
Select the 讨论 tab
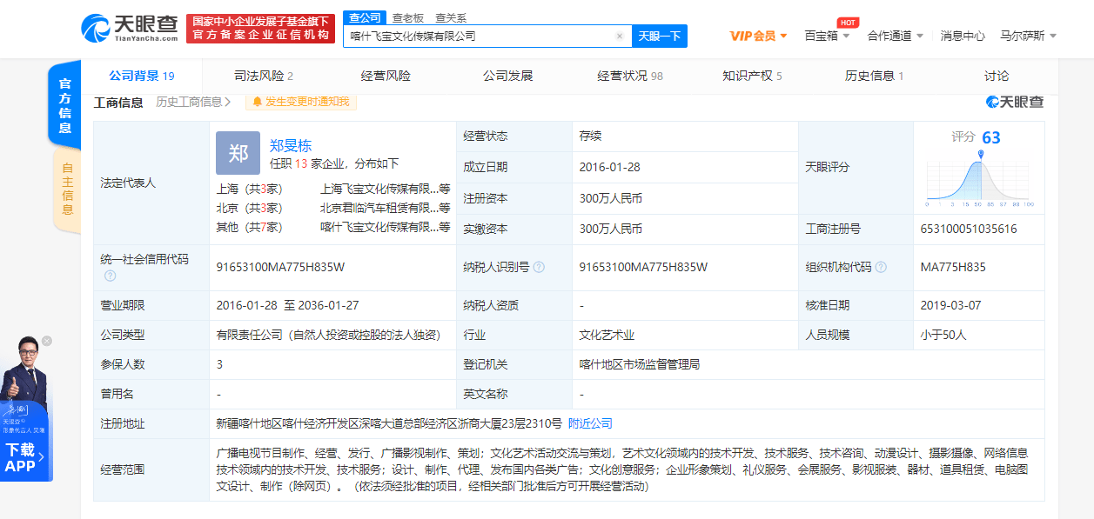997,76
